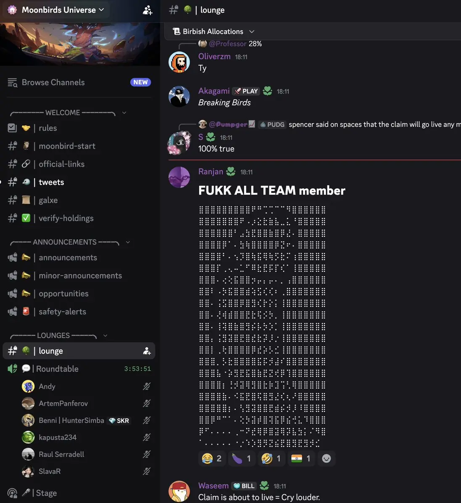Join the Roundtable voice channel

point(79,369)
